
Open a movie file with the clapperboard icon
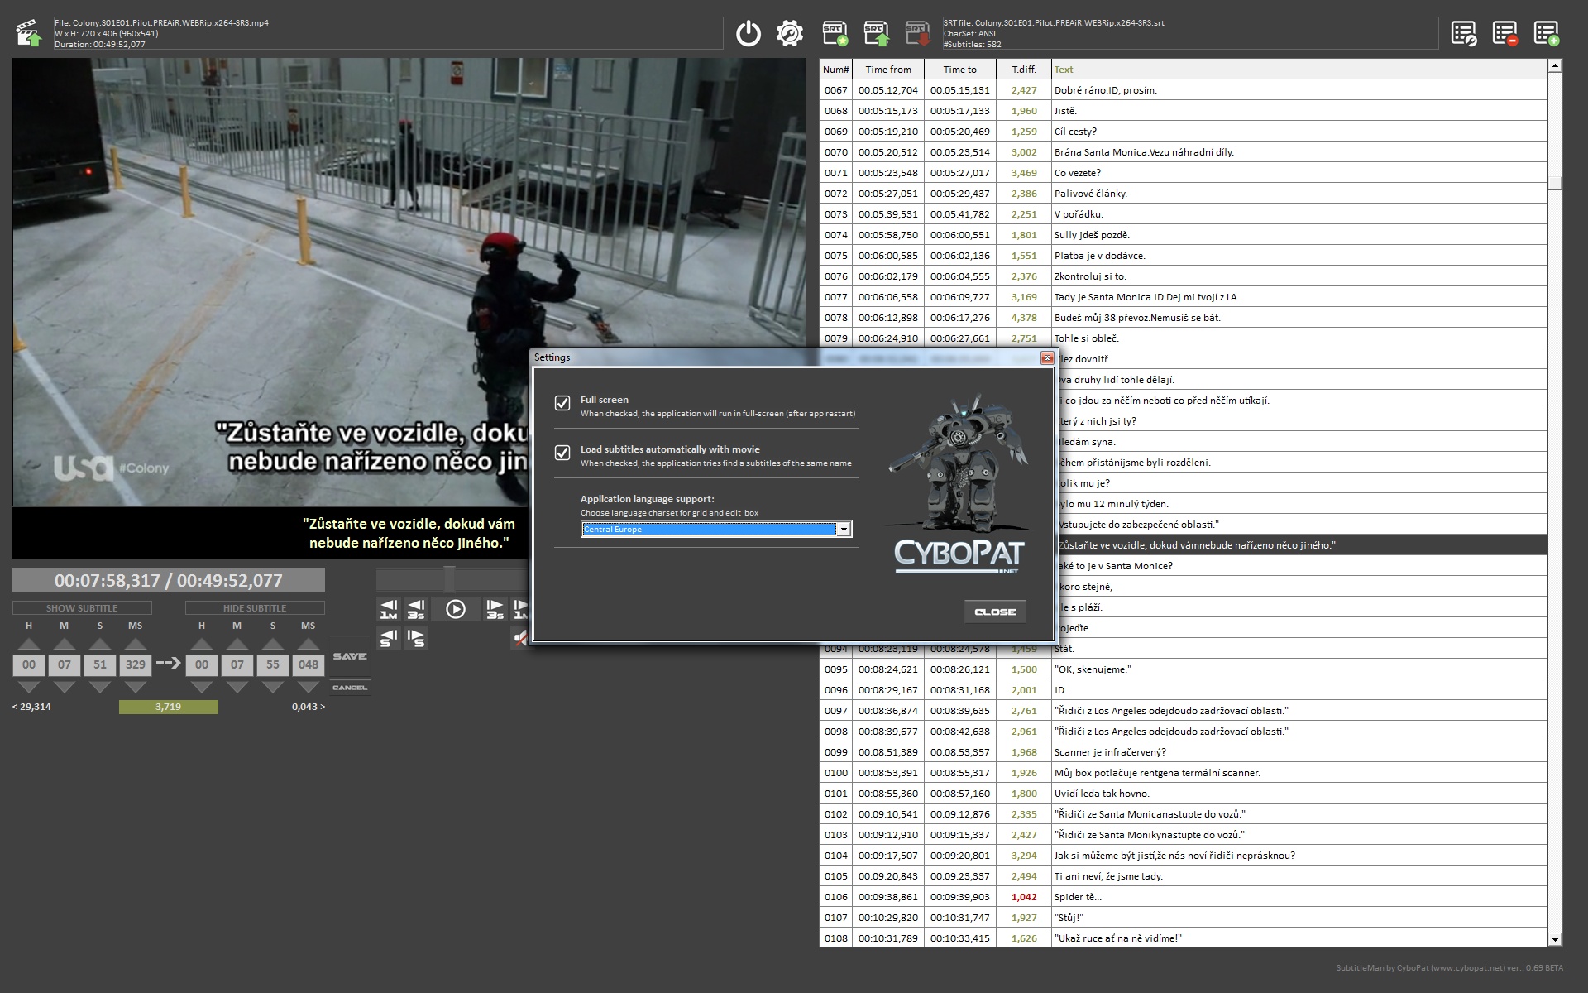pyautogui.click(x=29, y=33)
